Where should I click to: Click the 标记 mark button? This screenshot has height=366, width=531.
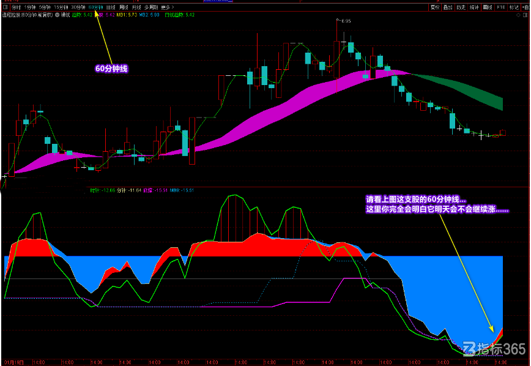tap(514, 7)
